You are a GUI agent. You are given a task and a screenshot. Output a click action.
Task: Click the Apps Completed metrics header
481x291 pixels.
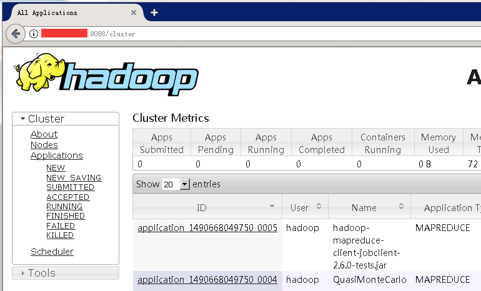322,143
